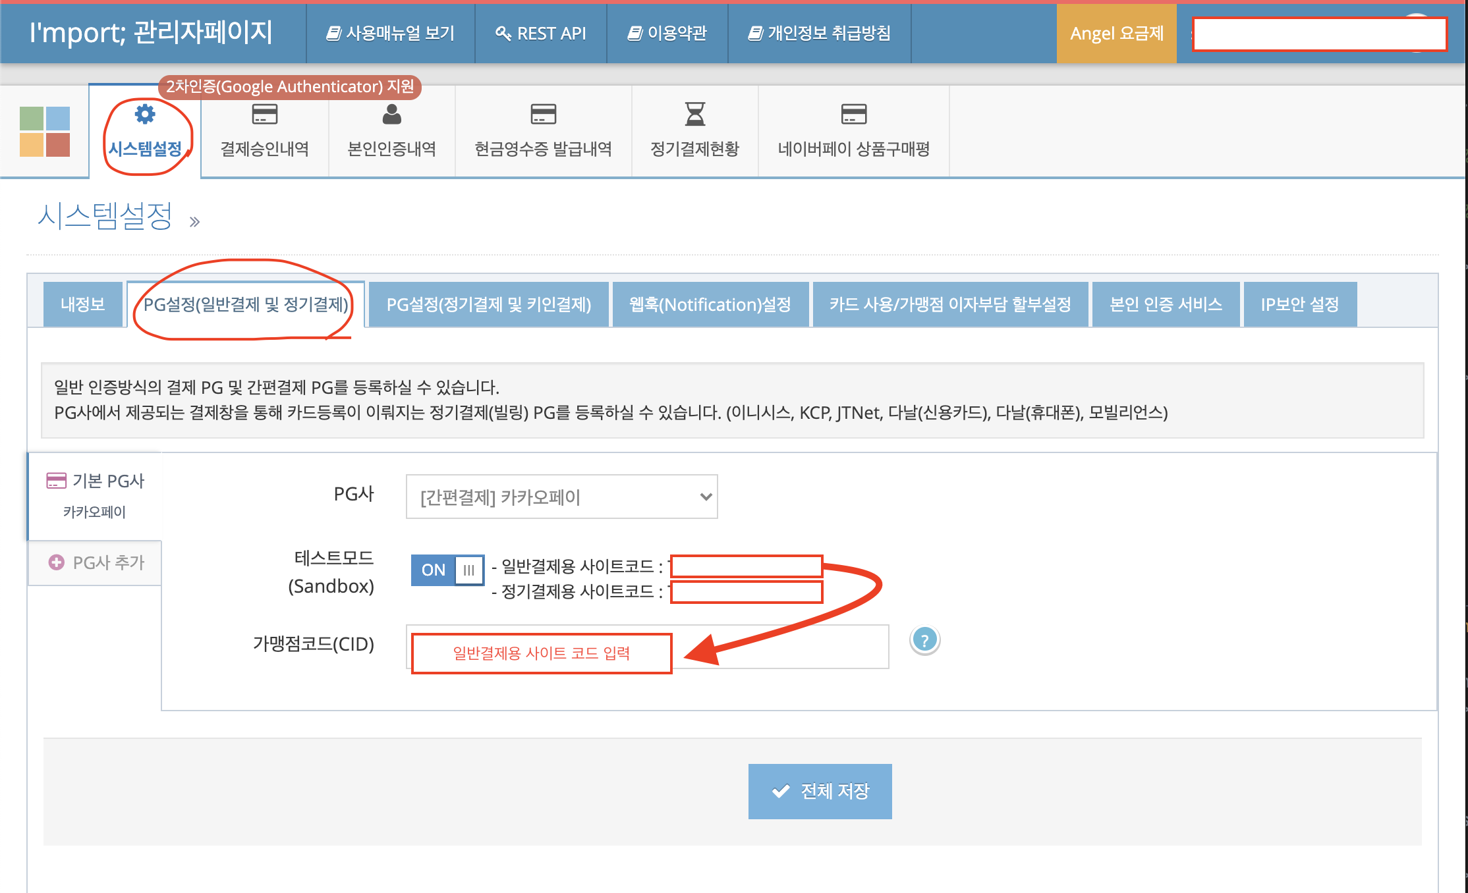Screen dimensions: 1468x893
Task: Open 현금영수증 발급내역 card icon
Action: point(543,115)
